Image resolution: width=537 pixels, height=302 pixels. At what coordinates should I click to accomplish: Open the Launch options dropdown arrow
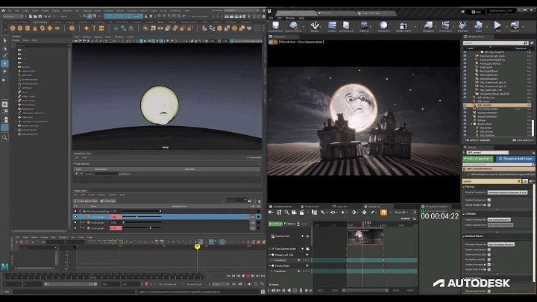point(522,26)
